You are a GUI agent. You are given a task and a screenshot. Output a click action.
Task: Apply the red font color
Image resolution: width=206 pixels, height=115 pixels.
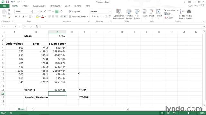pos(42,16)
